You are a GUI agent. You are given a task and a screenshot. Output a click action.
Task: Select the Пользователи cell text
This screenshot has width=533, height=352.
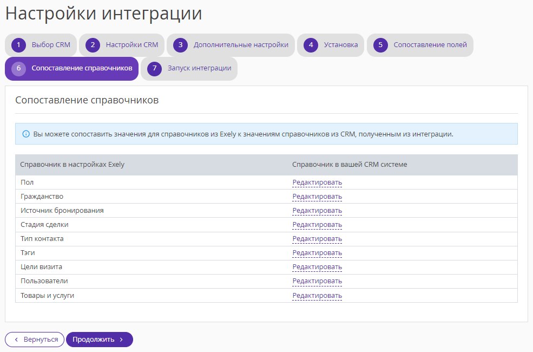point(44,281)
